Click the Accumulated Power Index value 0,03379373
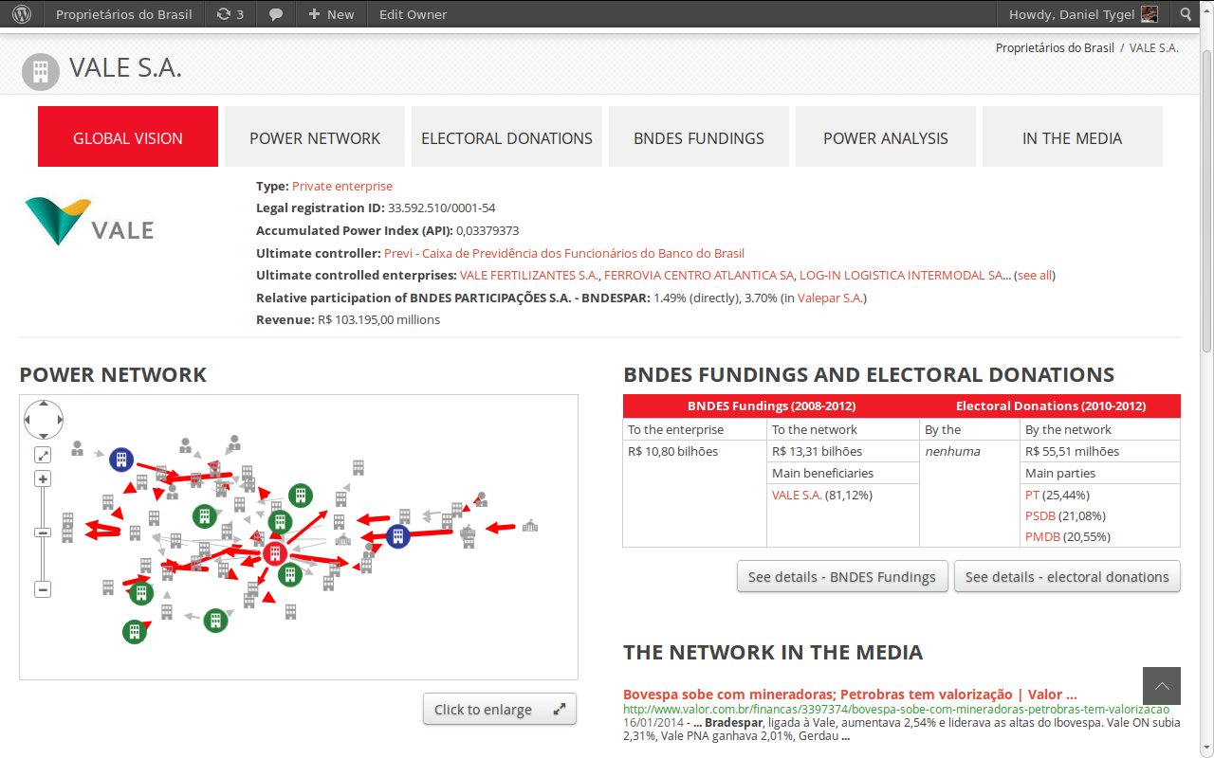The height and width of the screenshot is (758, 1214). tap(487, 231)
